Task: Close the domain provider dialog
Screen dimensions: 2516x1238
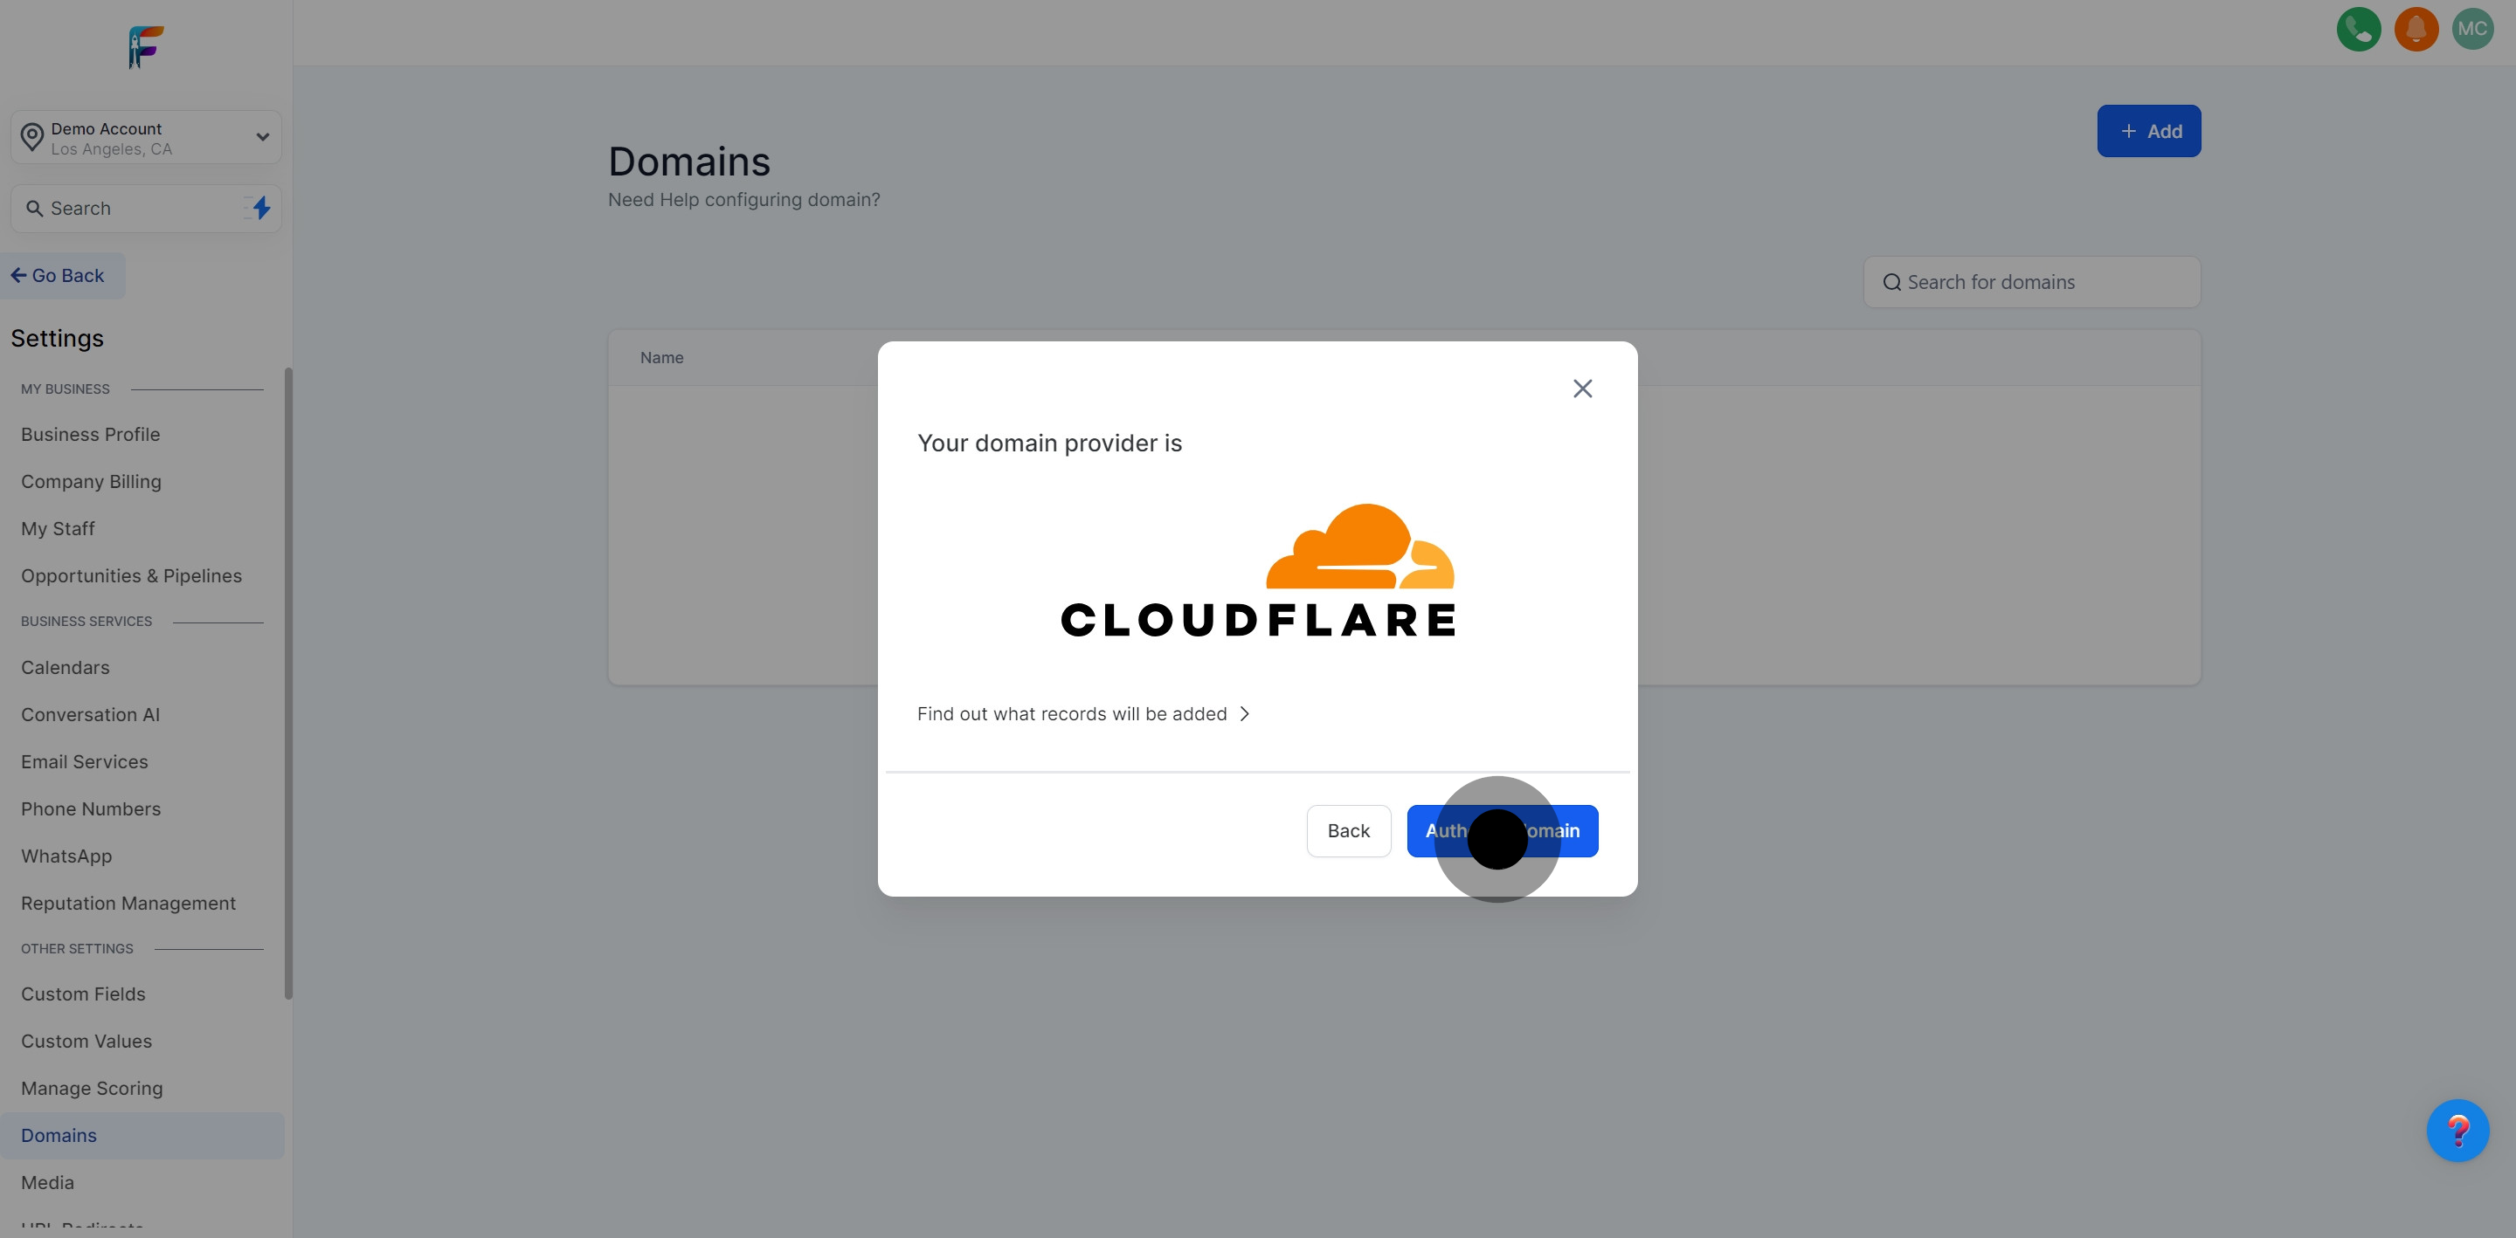Action: click(1582, 389)
